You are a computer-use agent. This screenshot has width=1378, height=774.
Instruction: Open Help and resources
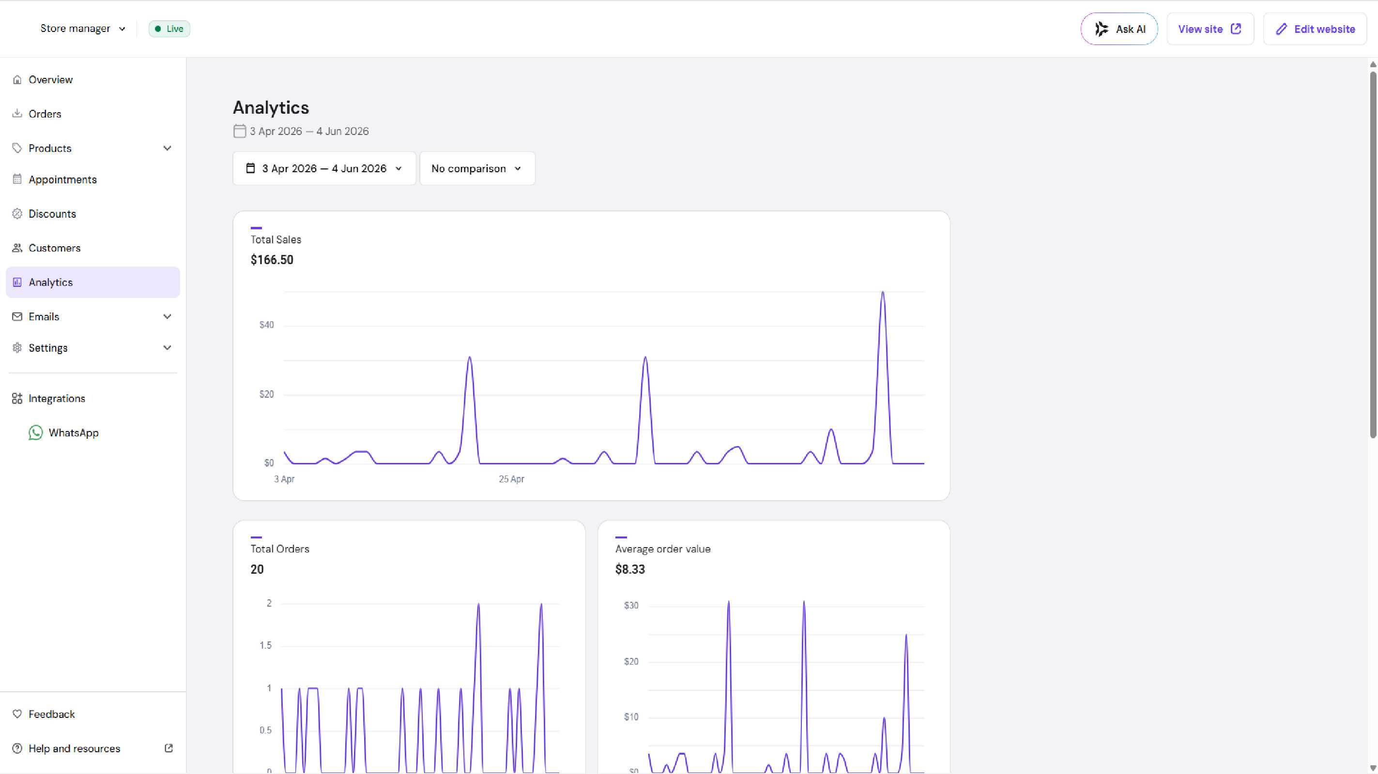click(93, 748)
